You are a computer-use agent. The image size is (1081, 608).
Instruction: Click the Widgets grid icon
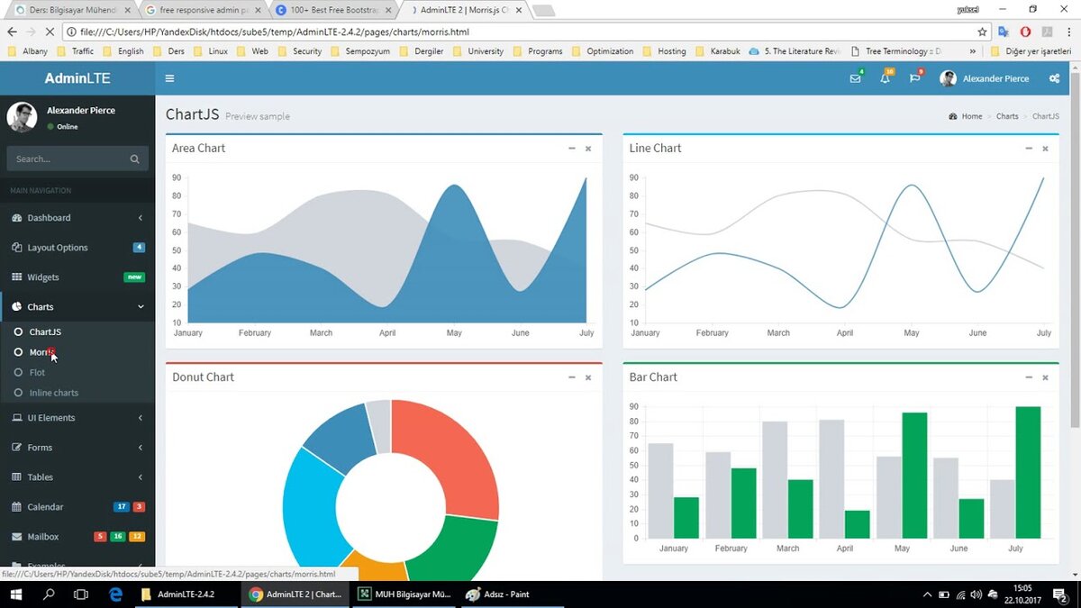(x=16, y=277)
